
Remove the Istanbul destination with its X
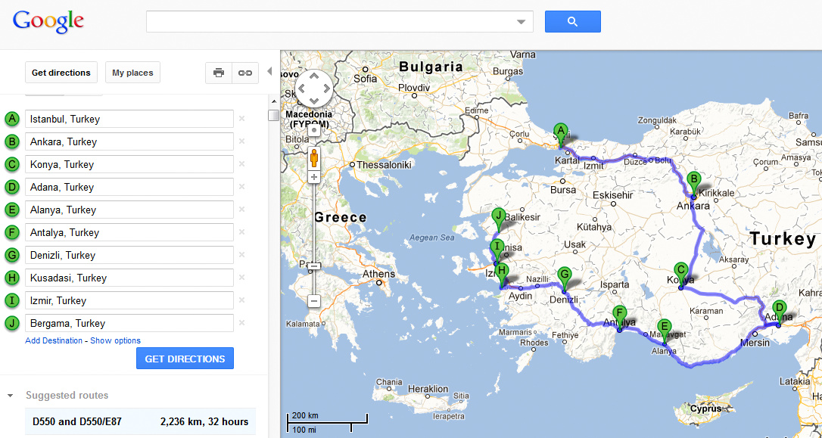tap(241, 119)
